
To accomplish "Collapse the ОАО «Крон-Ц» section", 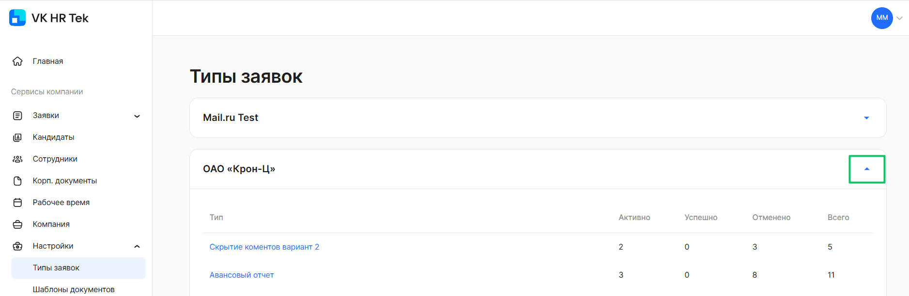I will click(867, 169).
